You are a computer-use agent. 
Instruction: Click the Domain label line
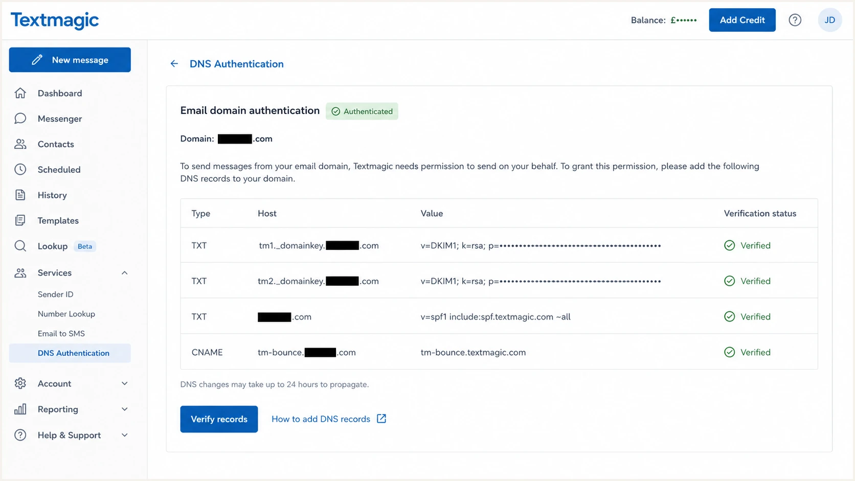click(227, 139)
